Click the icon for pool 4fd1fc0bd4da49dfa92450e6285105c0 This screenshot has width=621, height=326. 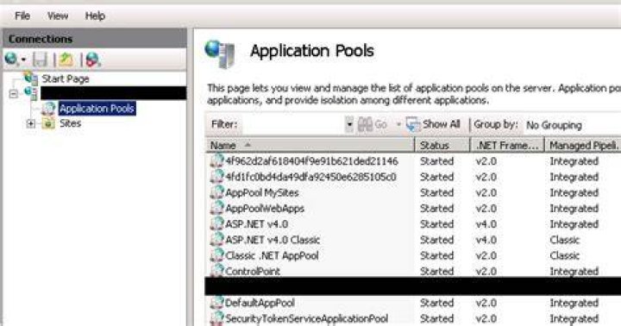[216, 176]
